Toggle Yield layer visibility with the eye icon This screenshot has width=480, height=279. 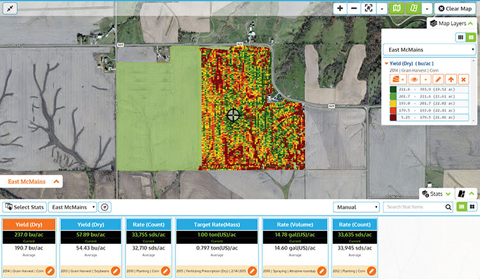point(413,78)
